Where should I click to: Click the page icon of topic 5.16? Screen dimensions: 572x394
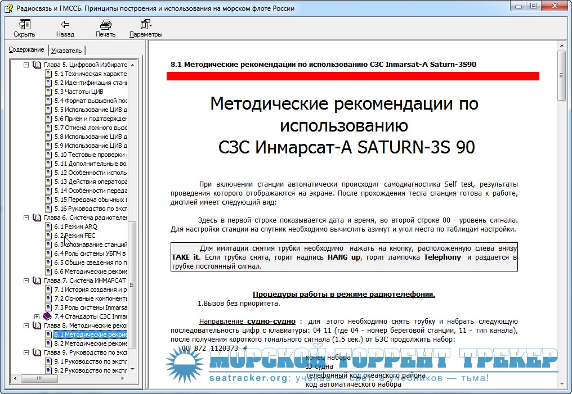(x=48, y=209)
